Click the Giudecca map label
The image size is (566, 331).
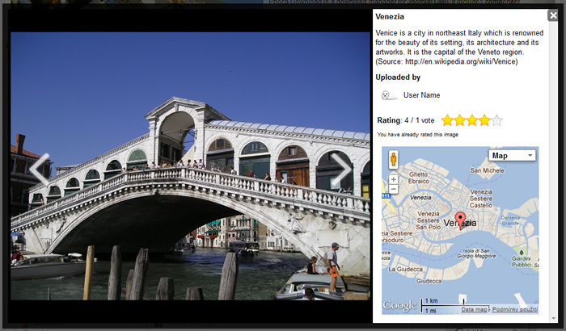click(x=429, y=281)
